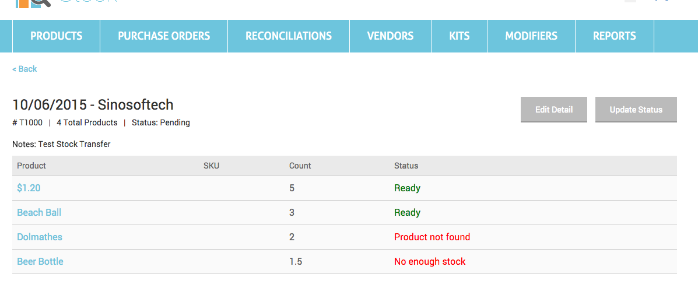Image resolution: width=698 pixels, height=305 pixels.
Task: Click the Update Status button
Action: click(x=636, y=110)
